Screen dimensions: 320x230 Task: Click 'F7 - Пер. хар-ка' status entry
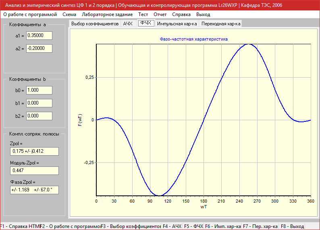pyautogui.click(x=260, y=226)
